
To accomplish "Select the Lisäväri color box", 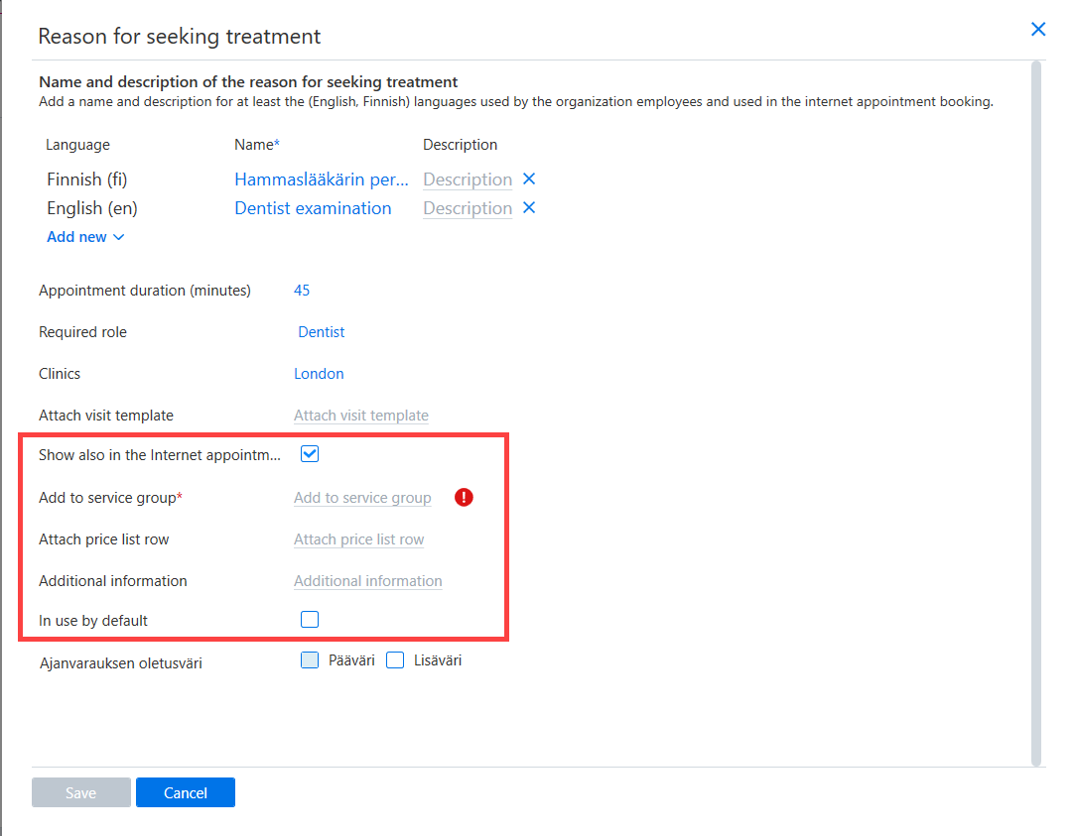I will pos(395,660).
